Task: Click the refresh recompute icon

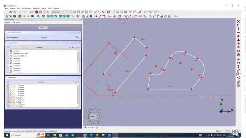Action: tap(32, 12)
